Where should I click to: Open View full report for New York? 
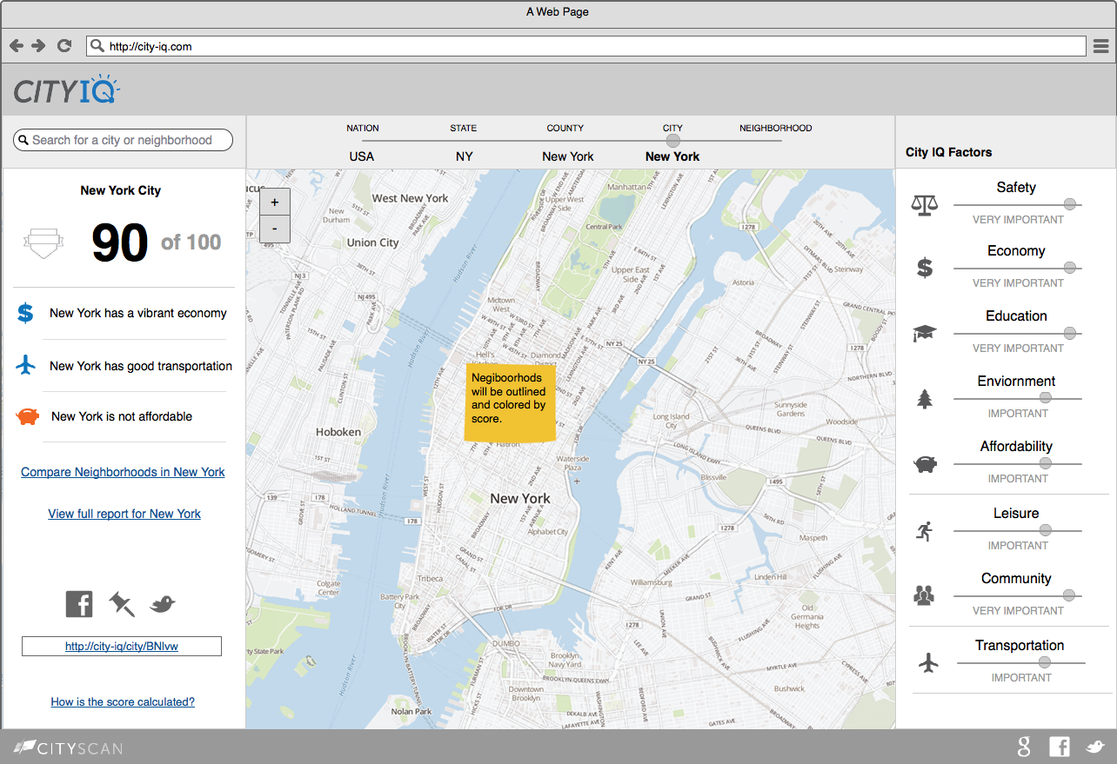tap(124, 514)
